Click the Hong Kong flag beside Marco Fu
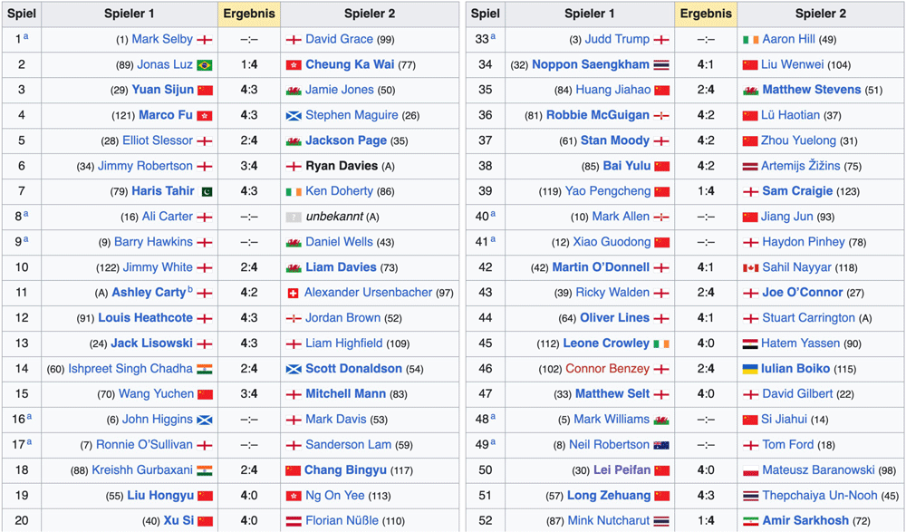Viewport: 906px width, 532px height. click(x=205, y=115)
